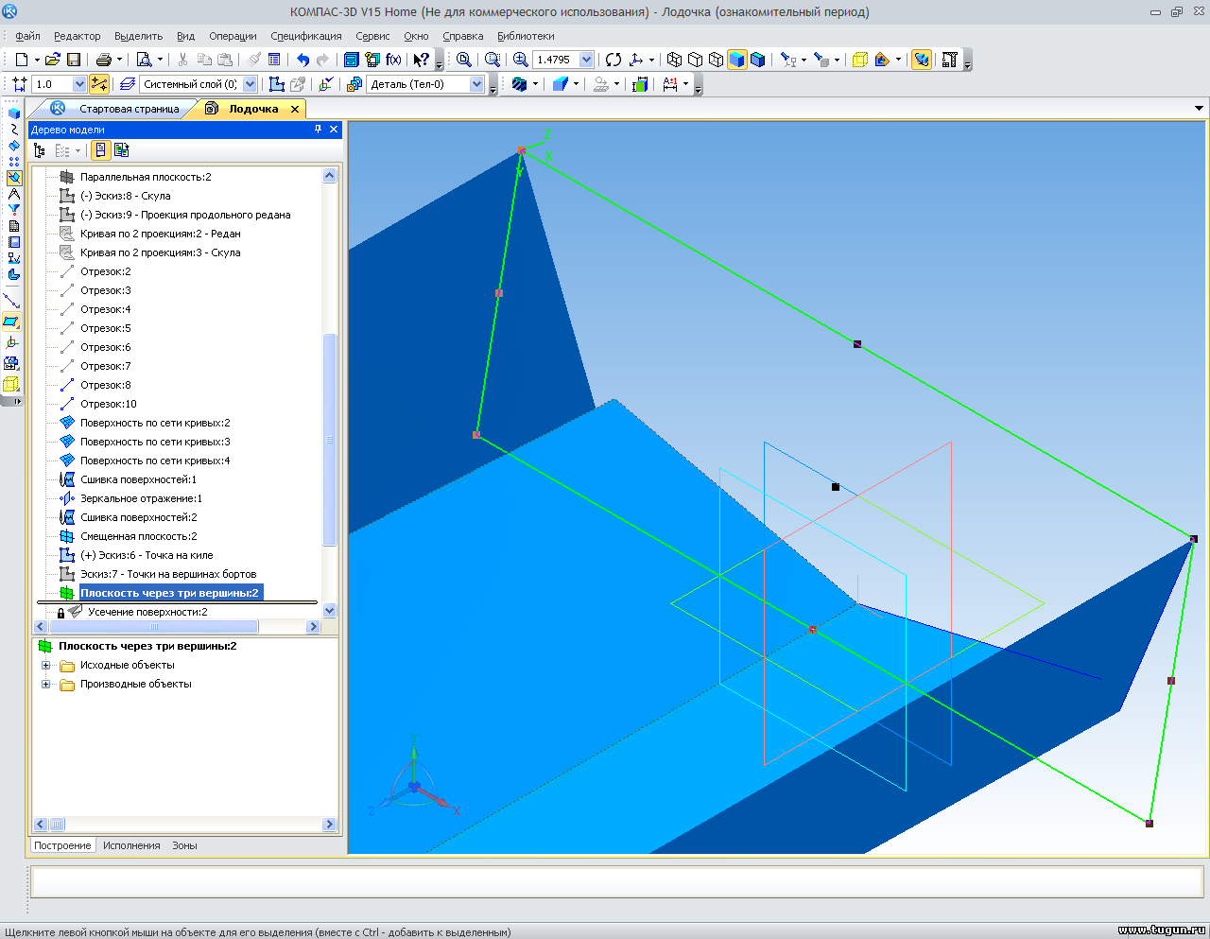The image size is (1210, 939).
Task: Toggle the highlighted simplified display button
Action: pyautogui.click(x=922, y=60)
